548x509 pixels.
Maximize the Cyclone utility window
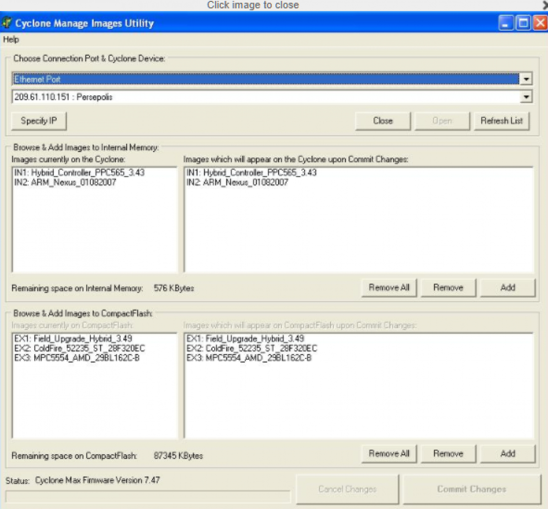click(x=523, y=23)
